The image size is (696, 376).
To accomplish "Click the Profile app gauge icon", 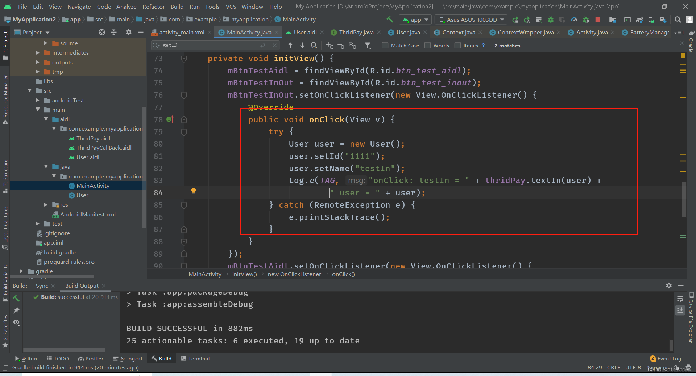I will 574,20.
